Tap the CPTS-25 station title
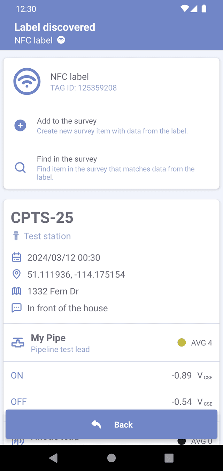Screen dimensions: 223x471 tap(42, 218)
